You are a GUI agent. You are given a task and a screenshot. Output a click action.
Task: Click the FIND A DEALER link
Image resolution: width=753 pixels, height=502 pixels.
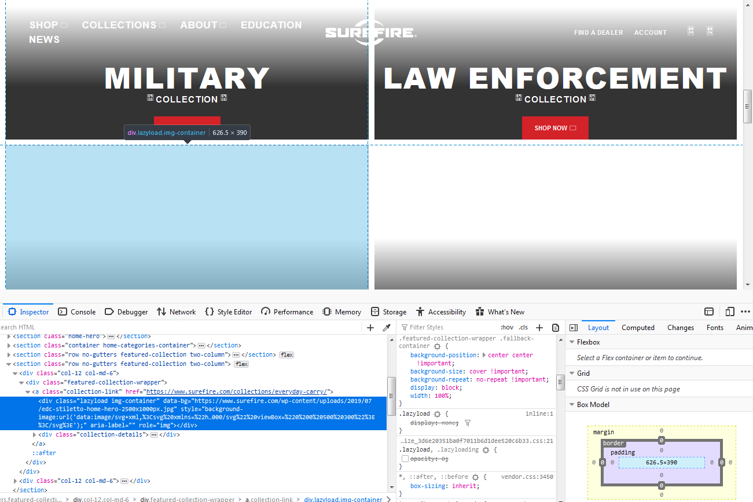tap(598, 32)
